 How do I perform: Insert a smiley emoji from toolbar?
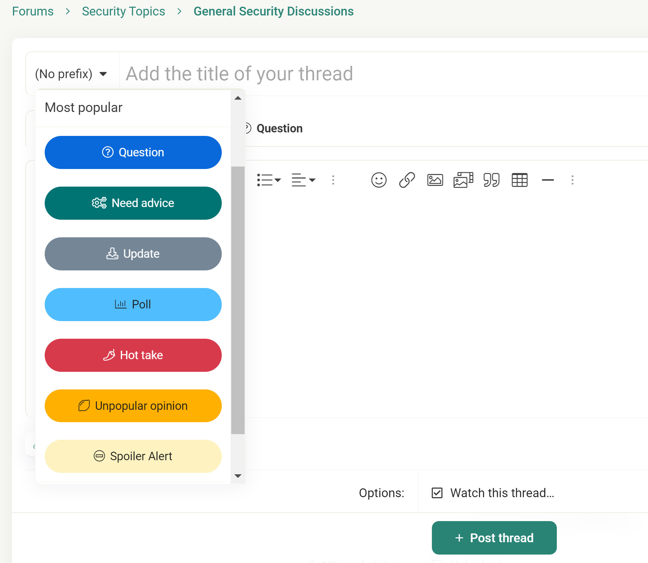(x=379, y=180)
